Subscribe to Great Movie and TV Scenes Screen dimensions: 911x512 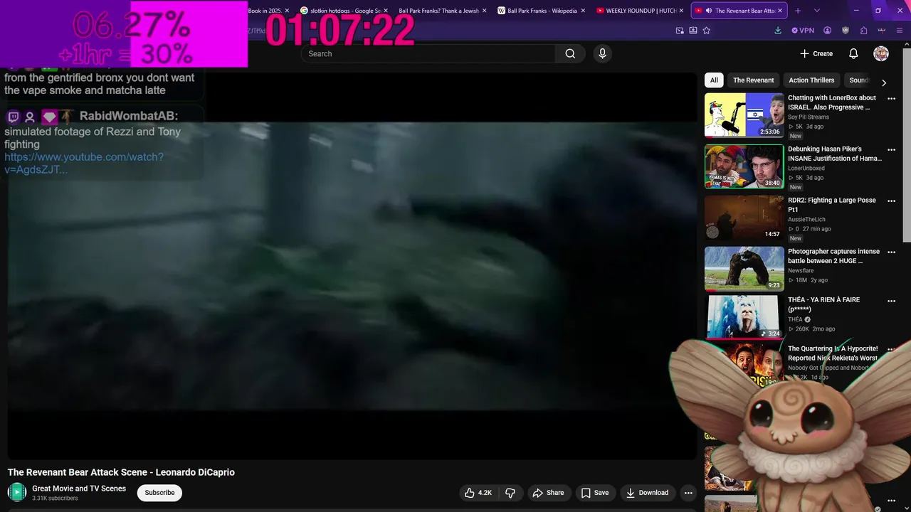point(159,493)
